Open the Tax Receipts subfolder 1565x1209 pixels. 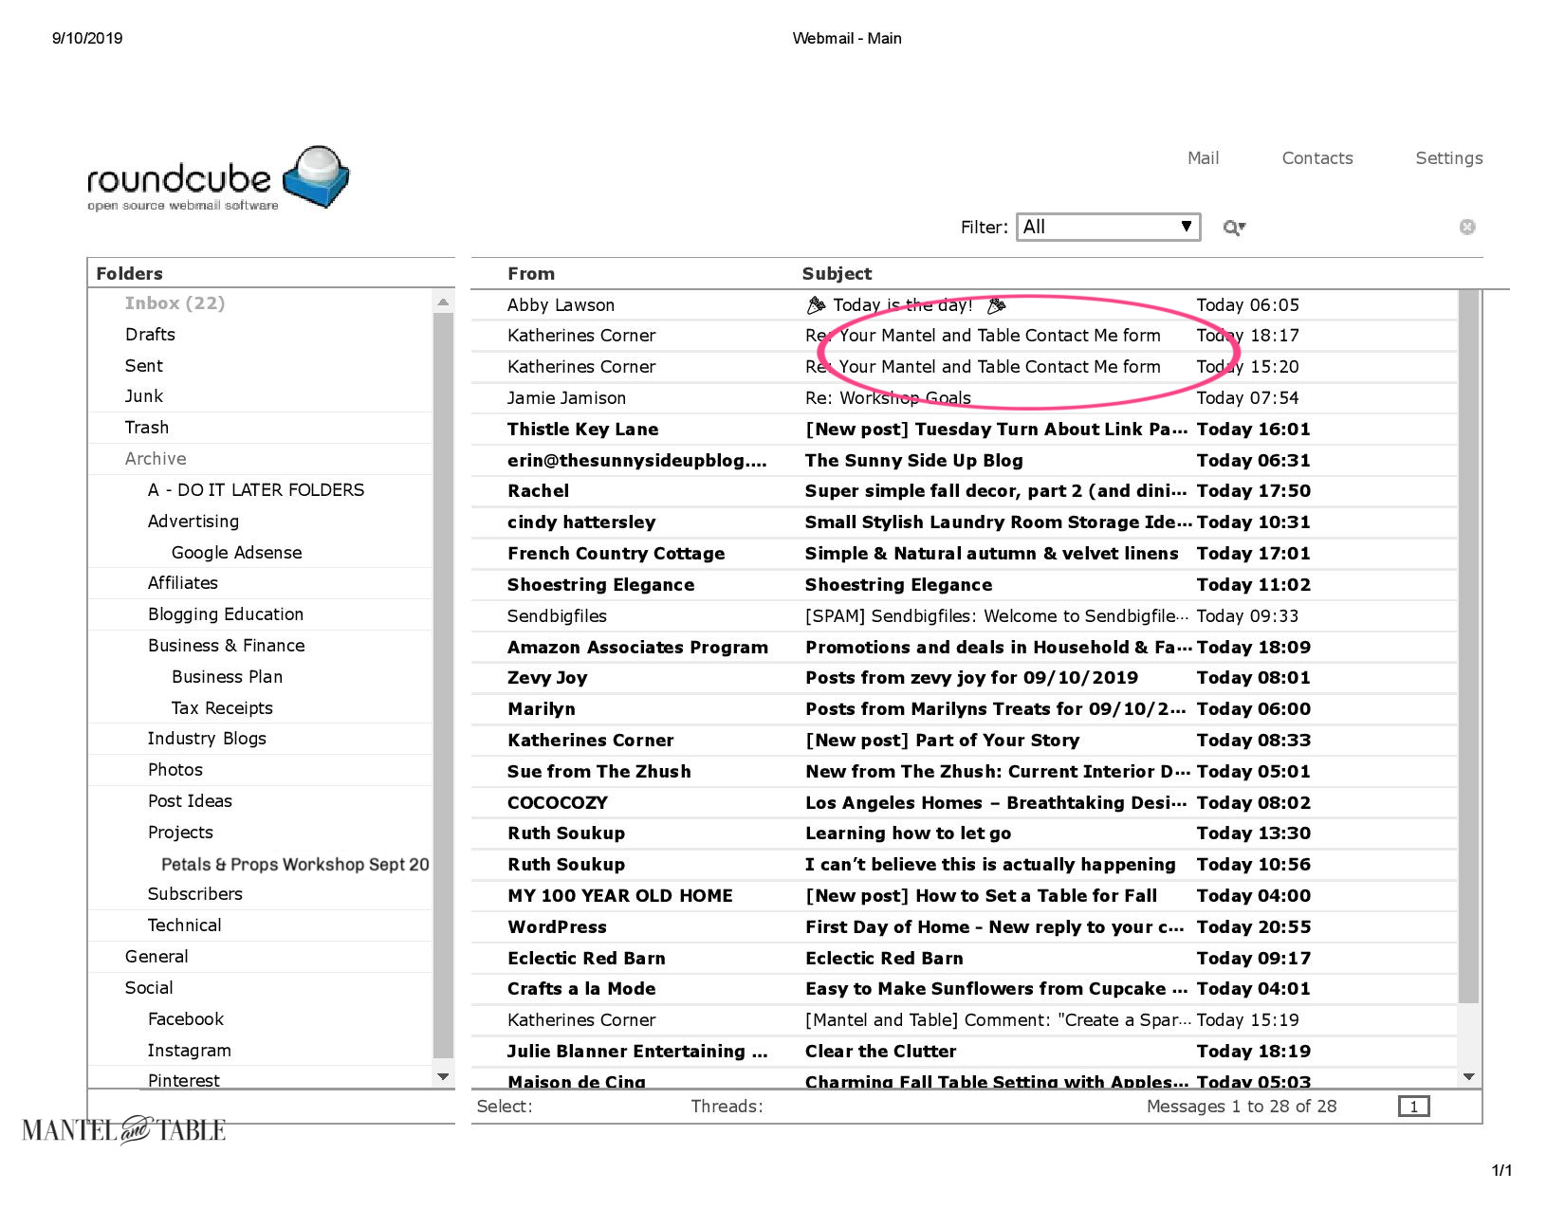point(222,708)
